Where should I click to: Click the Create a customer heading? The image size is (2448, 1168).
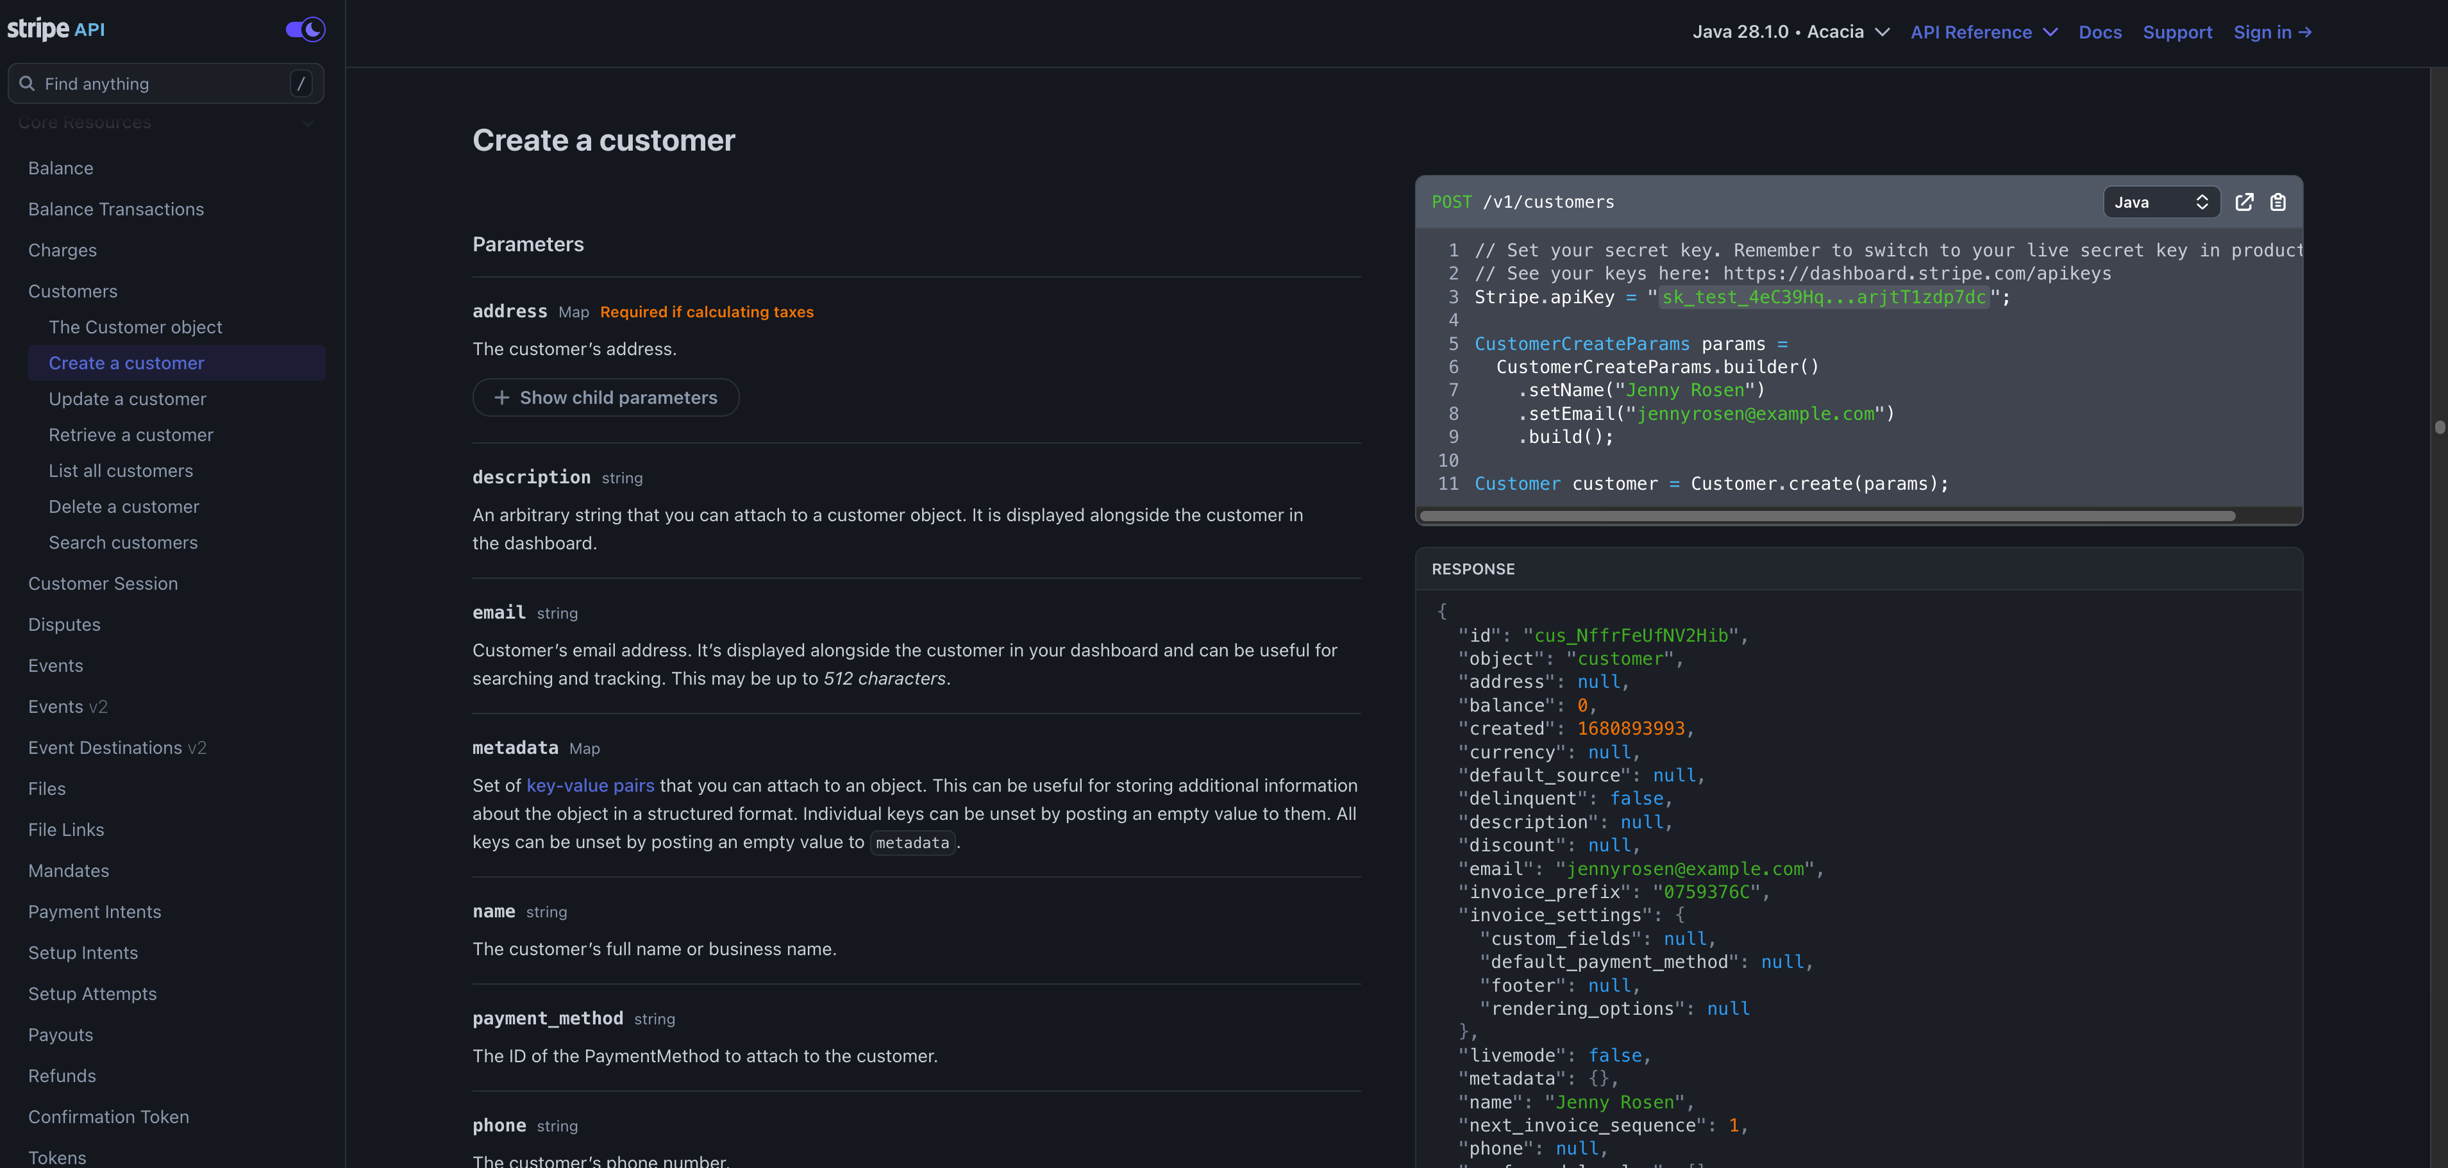pyautogui.click(x=603, y=140)
